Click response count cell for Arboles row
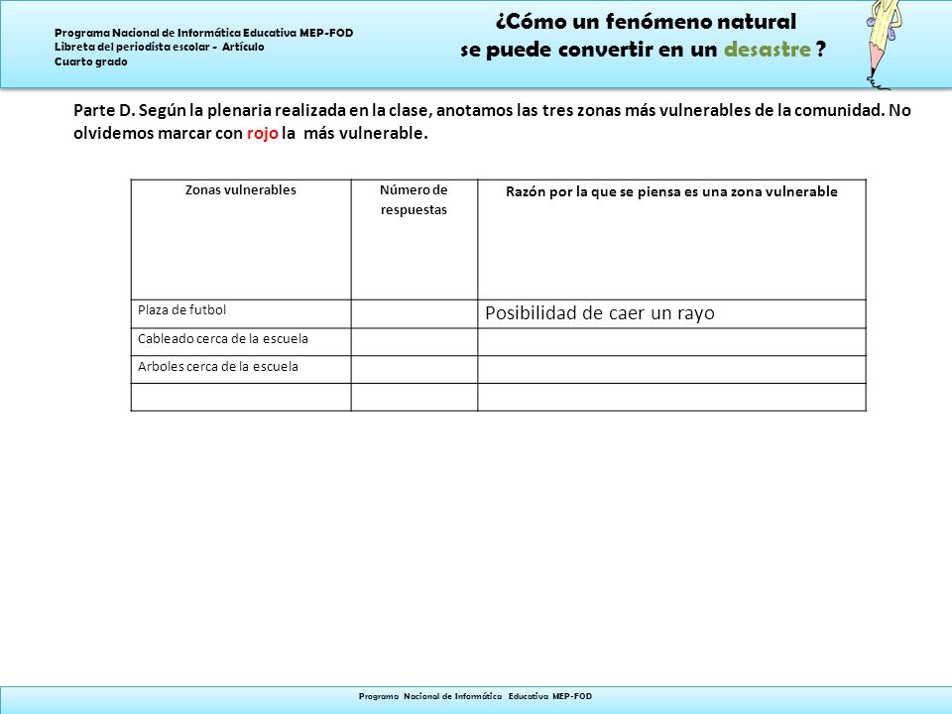Image resolution: width=952 pixels, height=714 pixels. [415, 369]
